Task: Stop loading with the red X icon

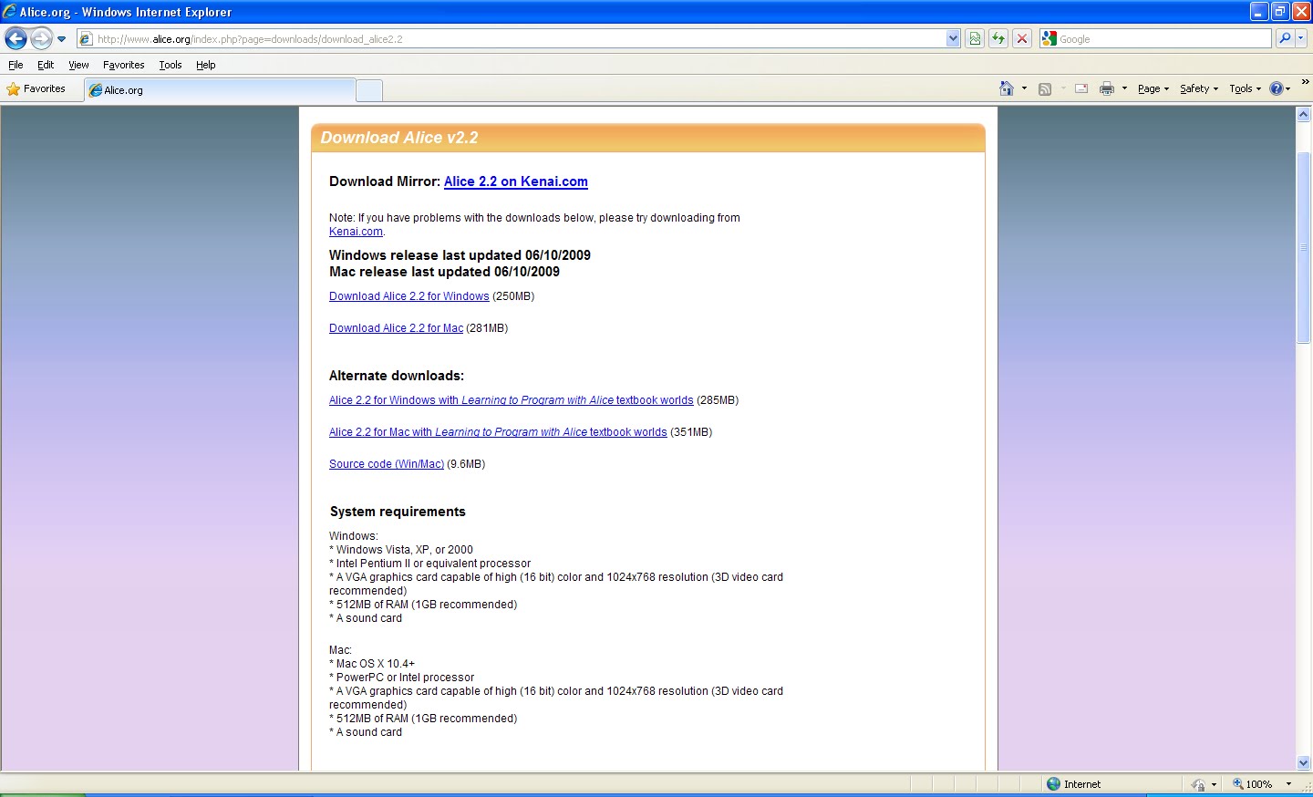Action: 1022,39
